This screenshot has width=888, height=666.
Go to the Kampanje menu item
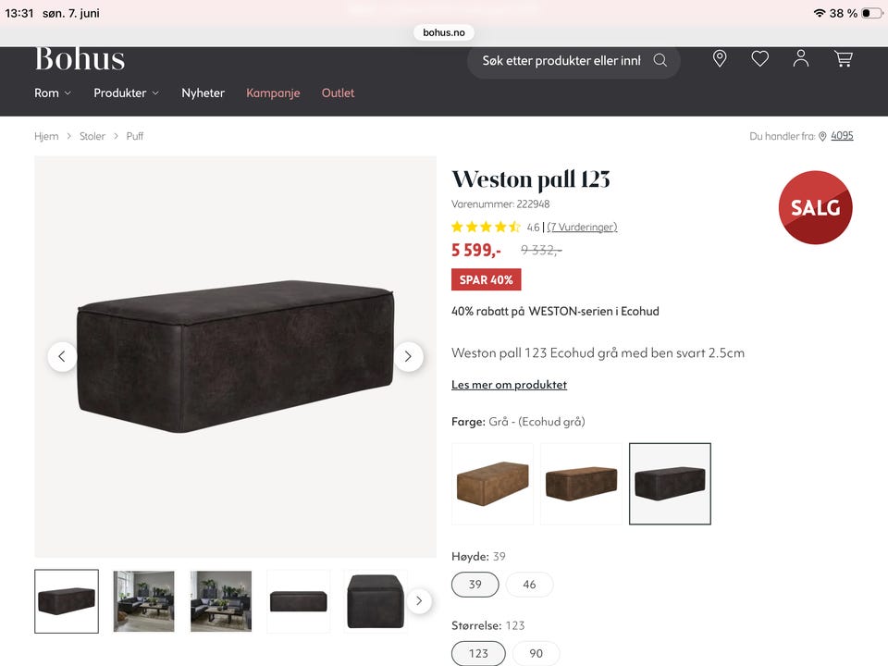click(273, 92)
